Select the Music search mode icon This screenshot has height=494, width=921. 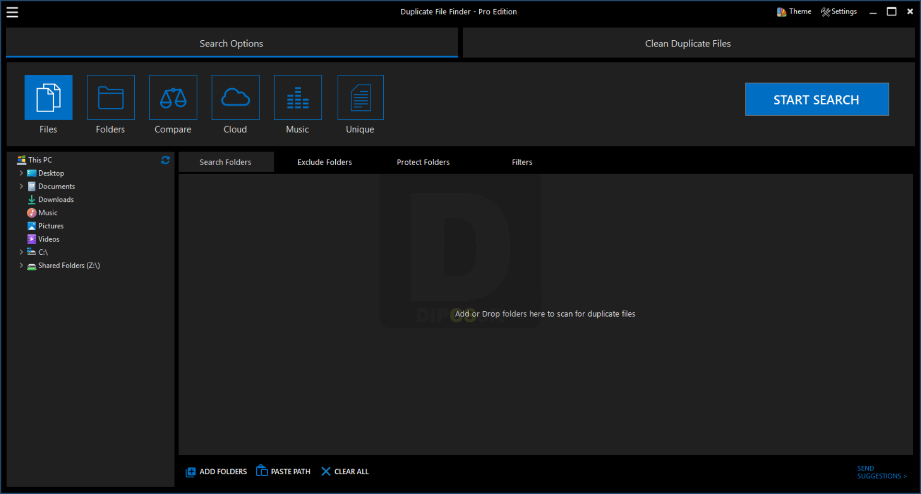point(298,97)
